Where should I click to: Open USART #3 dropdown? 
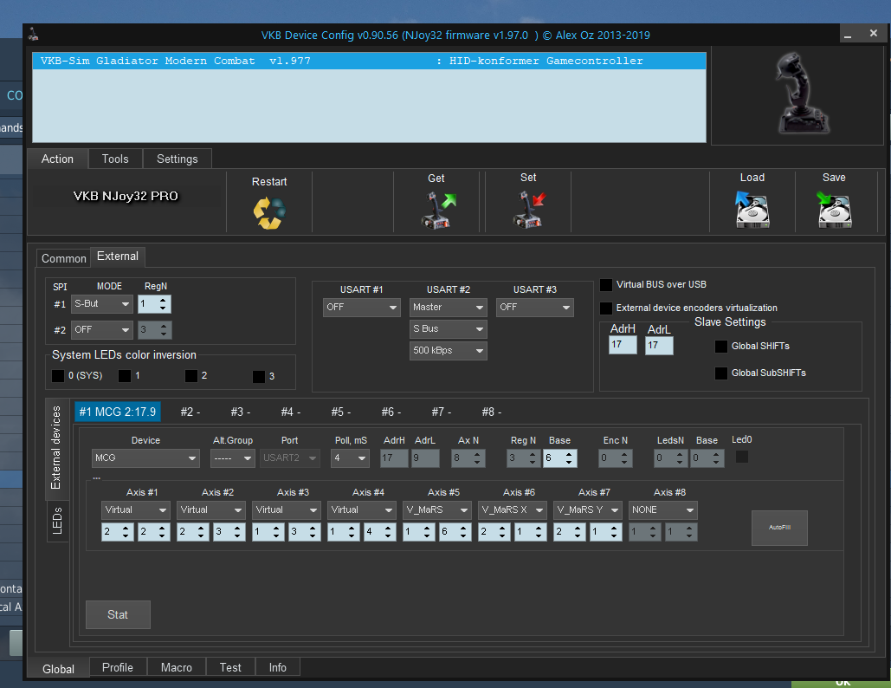click(x=535, y=307)
